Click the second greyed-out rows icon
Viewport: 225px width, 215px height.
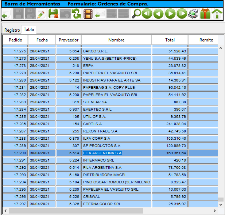coord(123,14)
